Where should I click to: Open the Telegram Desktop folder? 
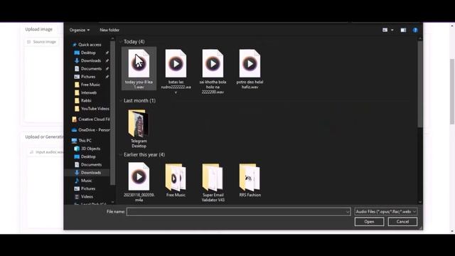pyautogui.click(x=139, y=129)
